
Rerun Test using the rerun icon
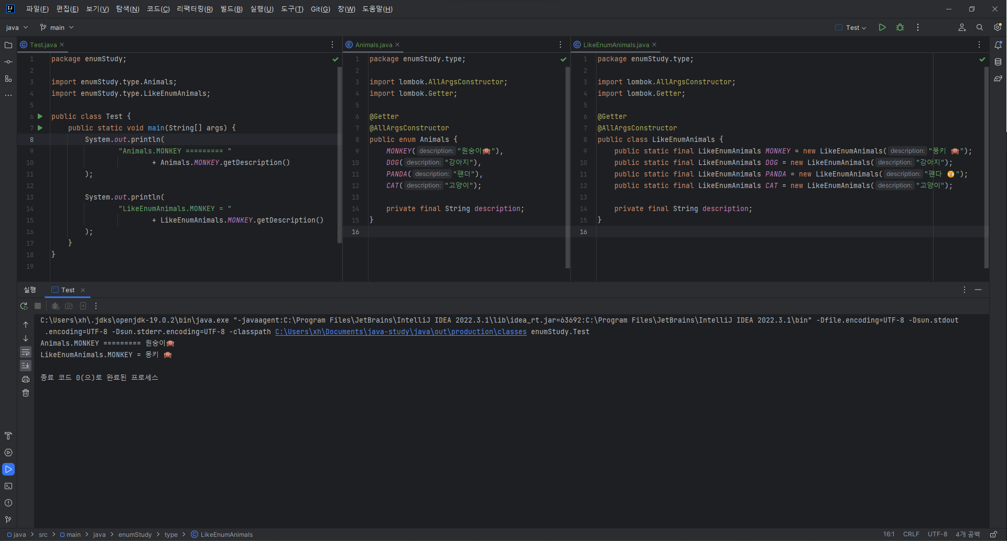click(24, 306)
